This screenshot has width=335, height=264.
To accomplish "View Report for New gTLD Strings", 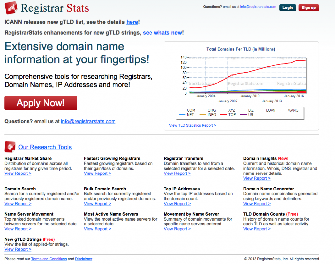I will (x=18, y=249).
